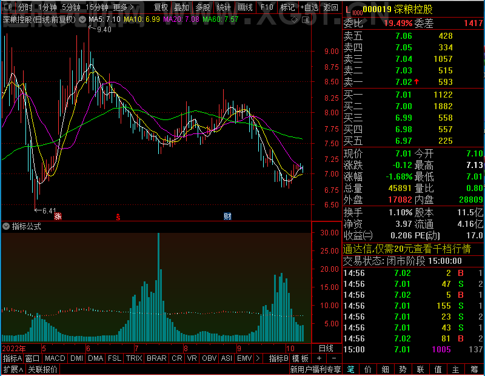Screen dimensions: 485x376
Task: Select the 主 main funds tab
Action: pos(456,369)
